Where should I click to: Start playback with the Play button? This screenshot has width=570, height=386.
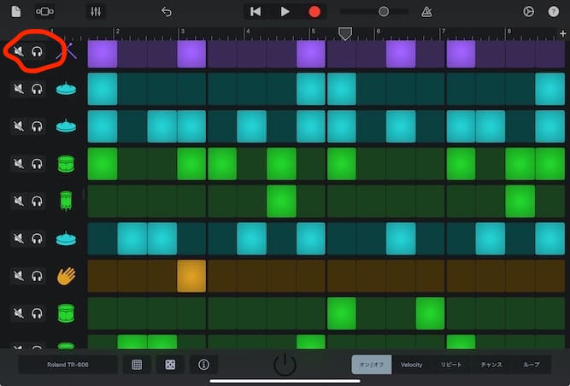pyautogui.click(x=285, y=12)
